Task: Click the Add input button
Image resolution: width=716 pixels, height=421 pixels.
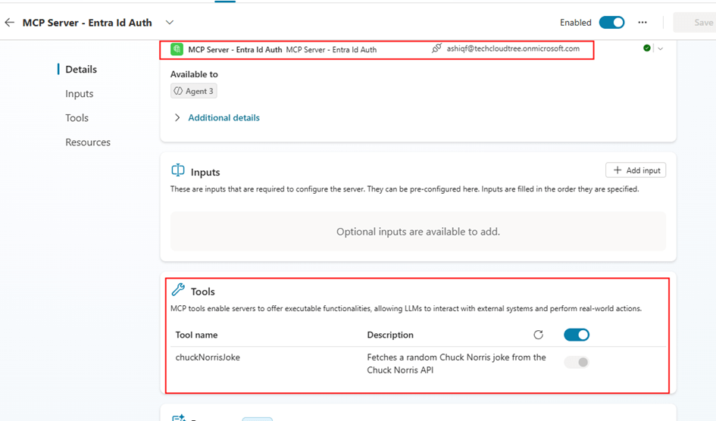Action: tap(636, 170)
